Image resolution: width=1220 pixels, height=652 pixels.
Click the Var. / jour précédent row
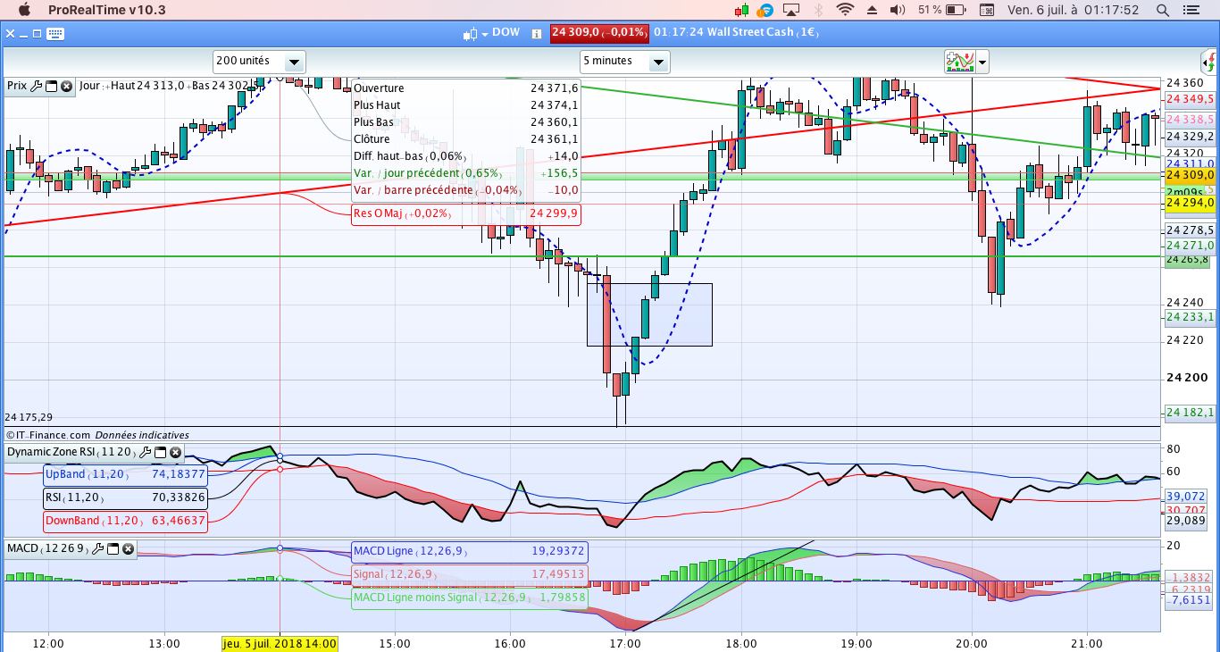click(465, 172)
